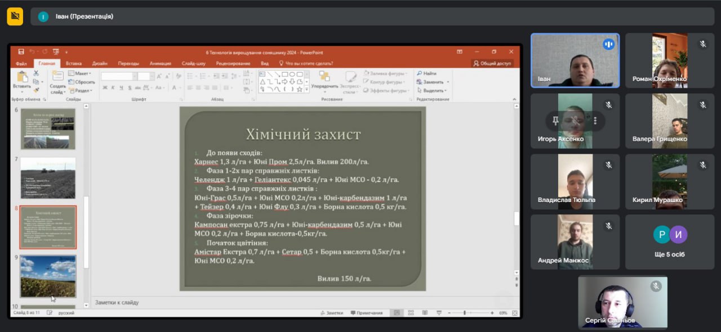This screenshot has height=332, width=721.
Task: Select slide 9 sunflower field thumbnail
Action: [x=48, y=276]
